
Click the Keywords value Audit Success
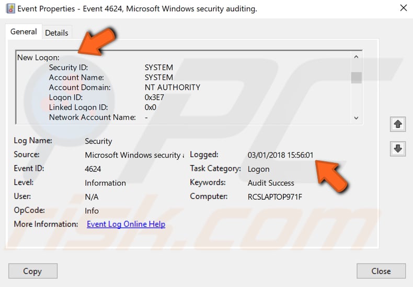click(x=271, y=183)
